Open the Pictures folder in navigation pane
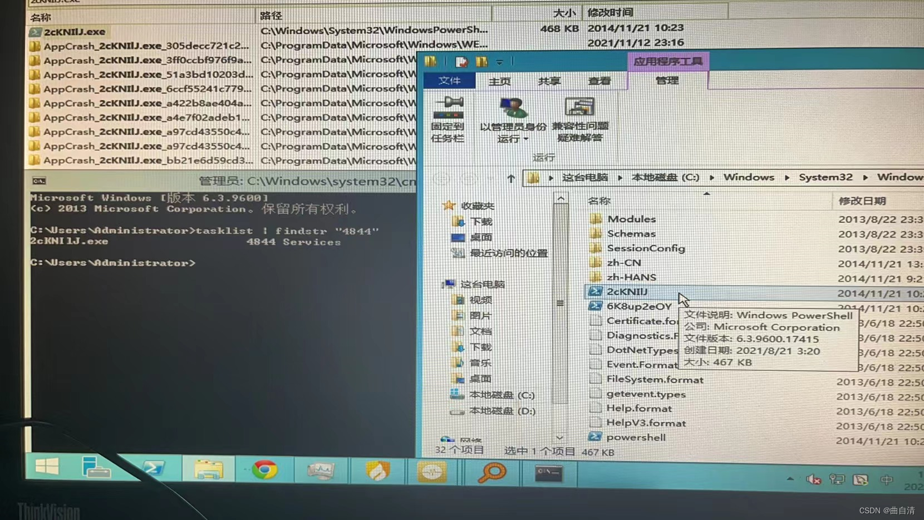This screenshot has height=520, width=924. pos(473,316)
